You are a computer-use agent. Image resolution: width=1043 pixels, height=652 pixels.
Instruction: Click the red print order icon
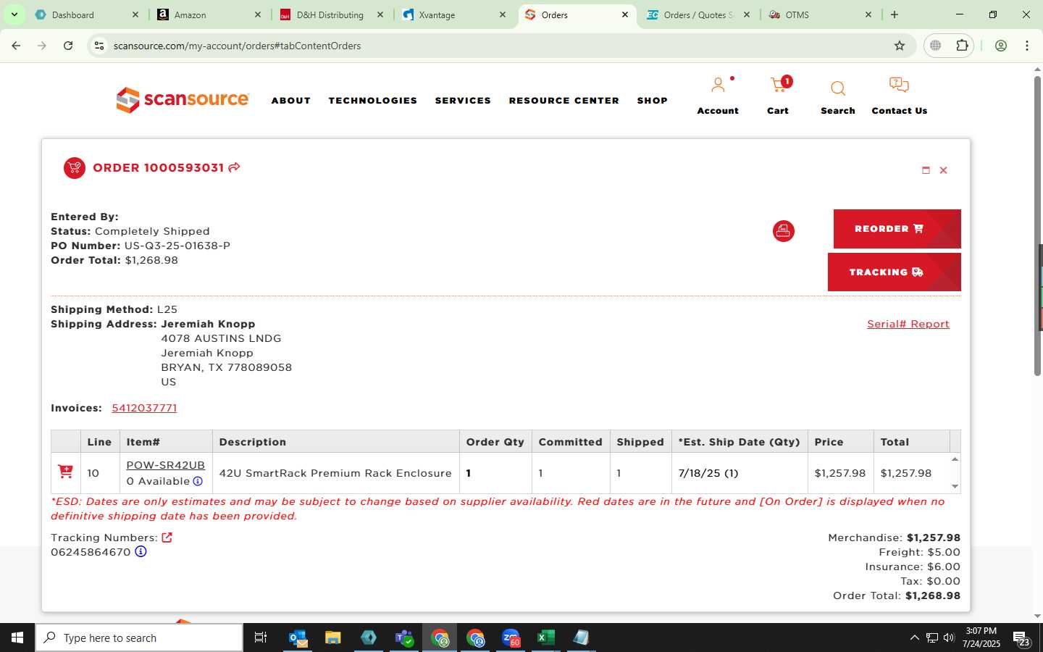[x=783, y=231]
